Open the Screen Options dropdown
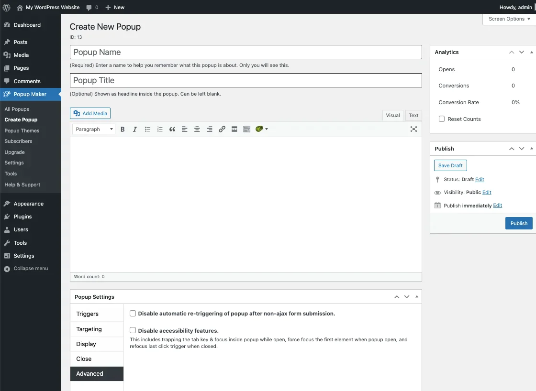This screenshot has height=391, width=536. (509, 19)
